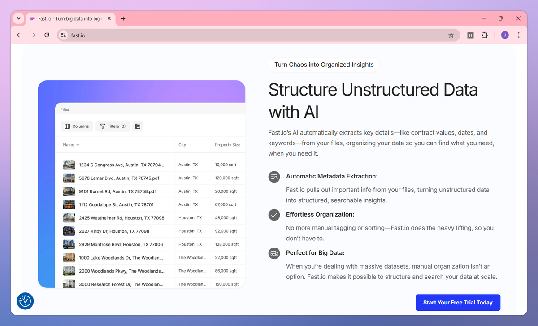Viewport: 538px width, 326px height.
Task: Open the tab search dropdown arrow
Action: click(x=18, y=19)
